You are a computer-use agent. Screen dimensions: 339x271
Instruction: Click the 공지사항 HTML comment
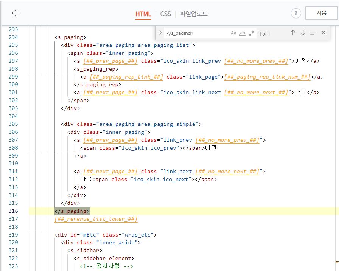click(x=107, y=266)
